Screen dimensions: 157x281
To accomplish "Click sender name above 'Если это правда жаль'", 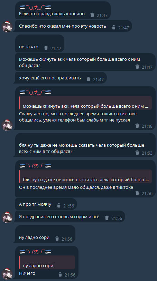I will tap(35, 8).
